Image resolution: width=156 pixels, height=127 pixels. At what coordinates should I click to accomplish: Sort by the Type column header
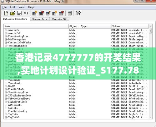coord(96,26)
